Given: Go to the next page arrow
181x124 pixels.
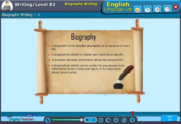Looking at the screenshot, I should coord(132,120).
